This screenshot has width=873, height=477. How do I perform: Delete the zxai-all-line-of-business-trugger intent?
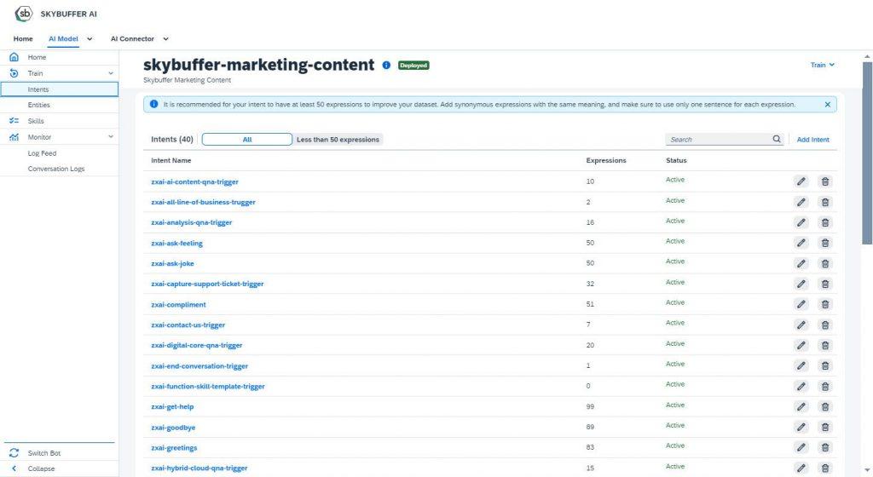(825, 202)
